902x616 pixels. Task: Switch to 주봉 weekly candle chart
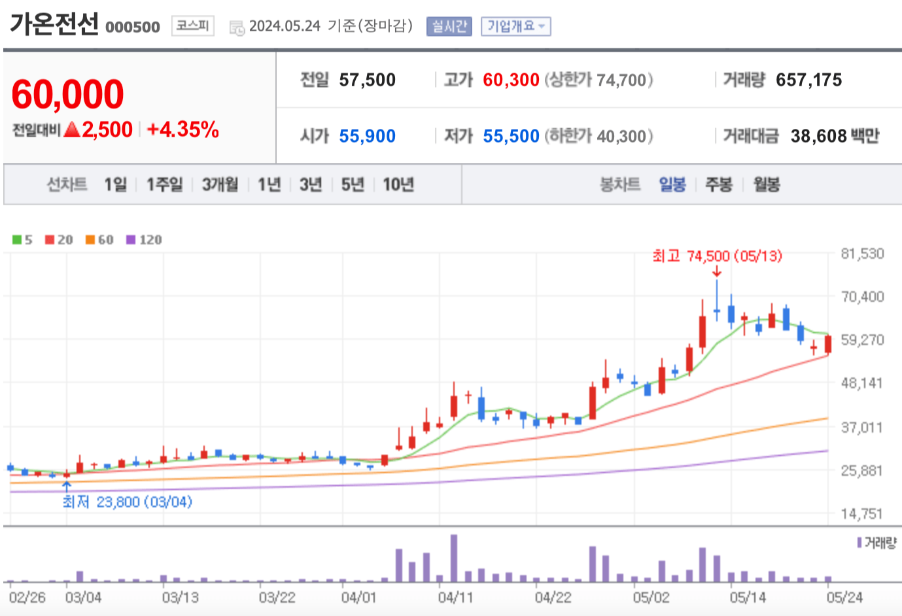(718, 185)
